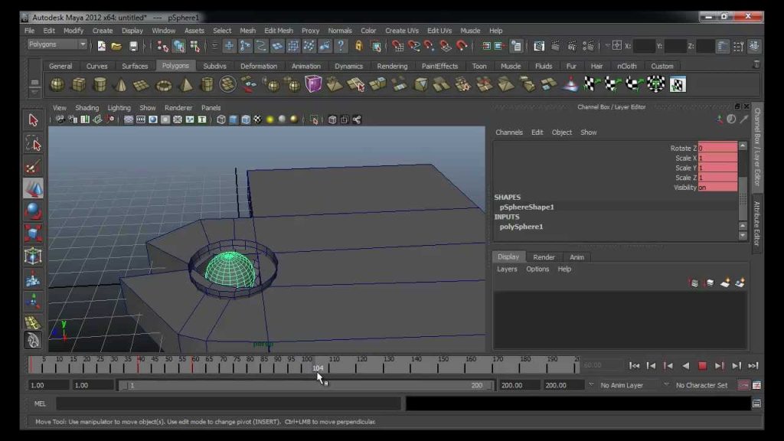Go to end of playback range
Screen dimensions: 784x441
[x=753, y=366]
